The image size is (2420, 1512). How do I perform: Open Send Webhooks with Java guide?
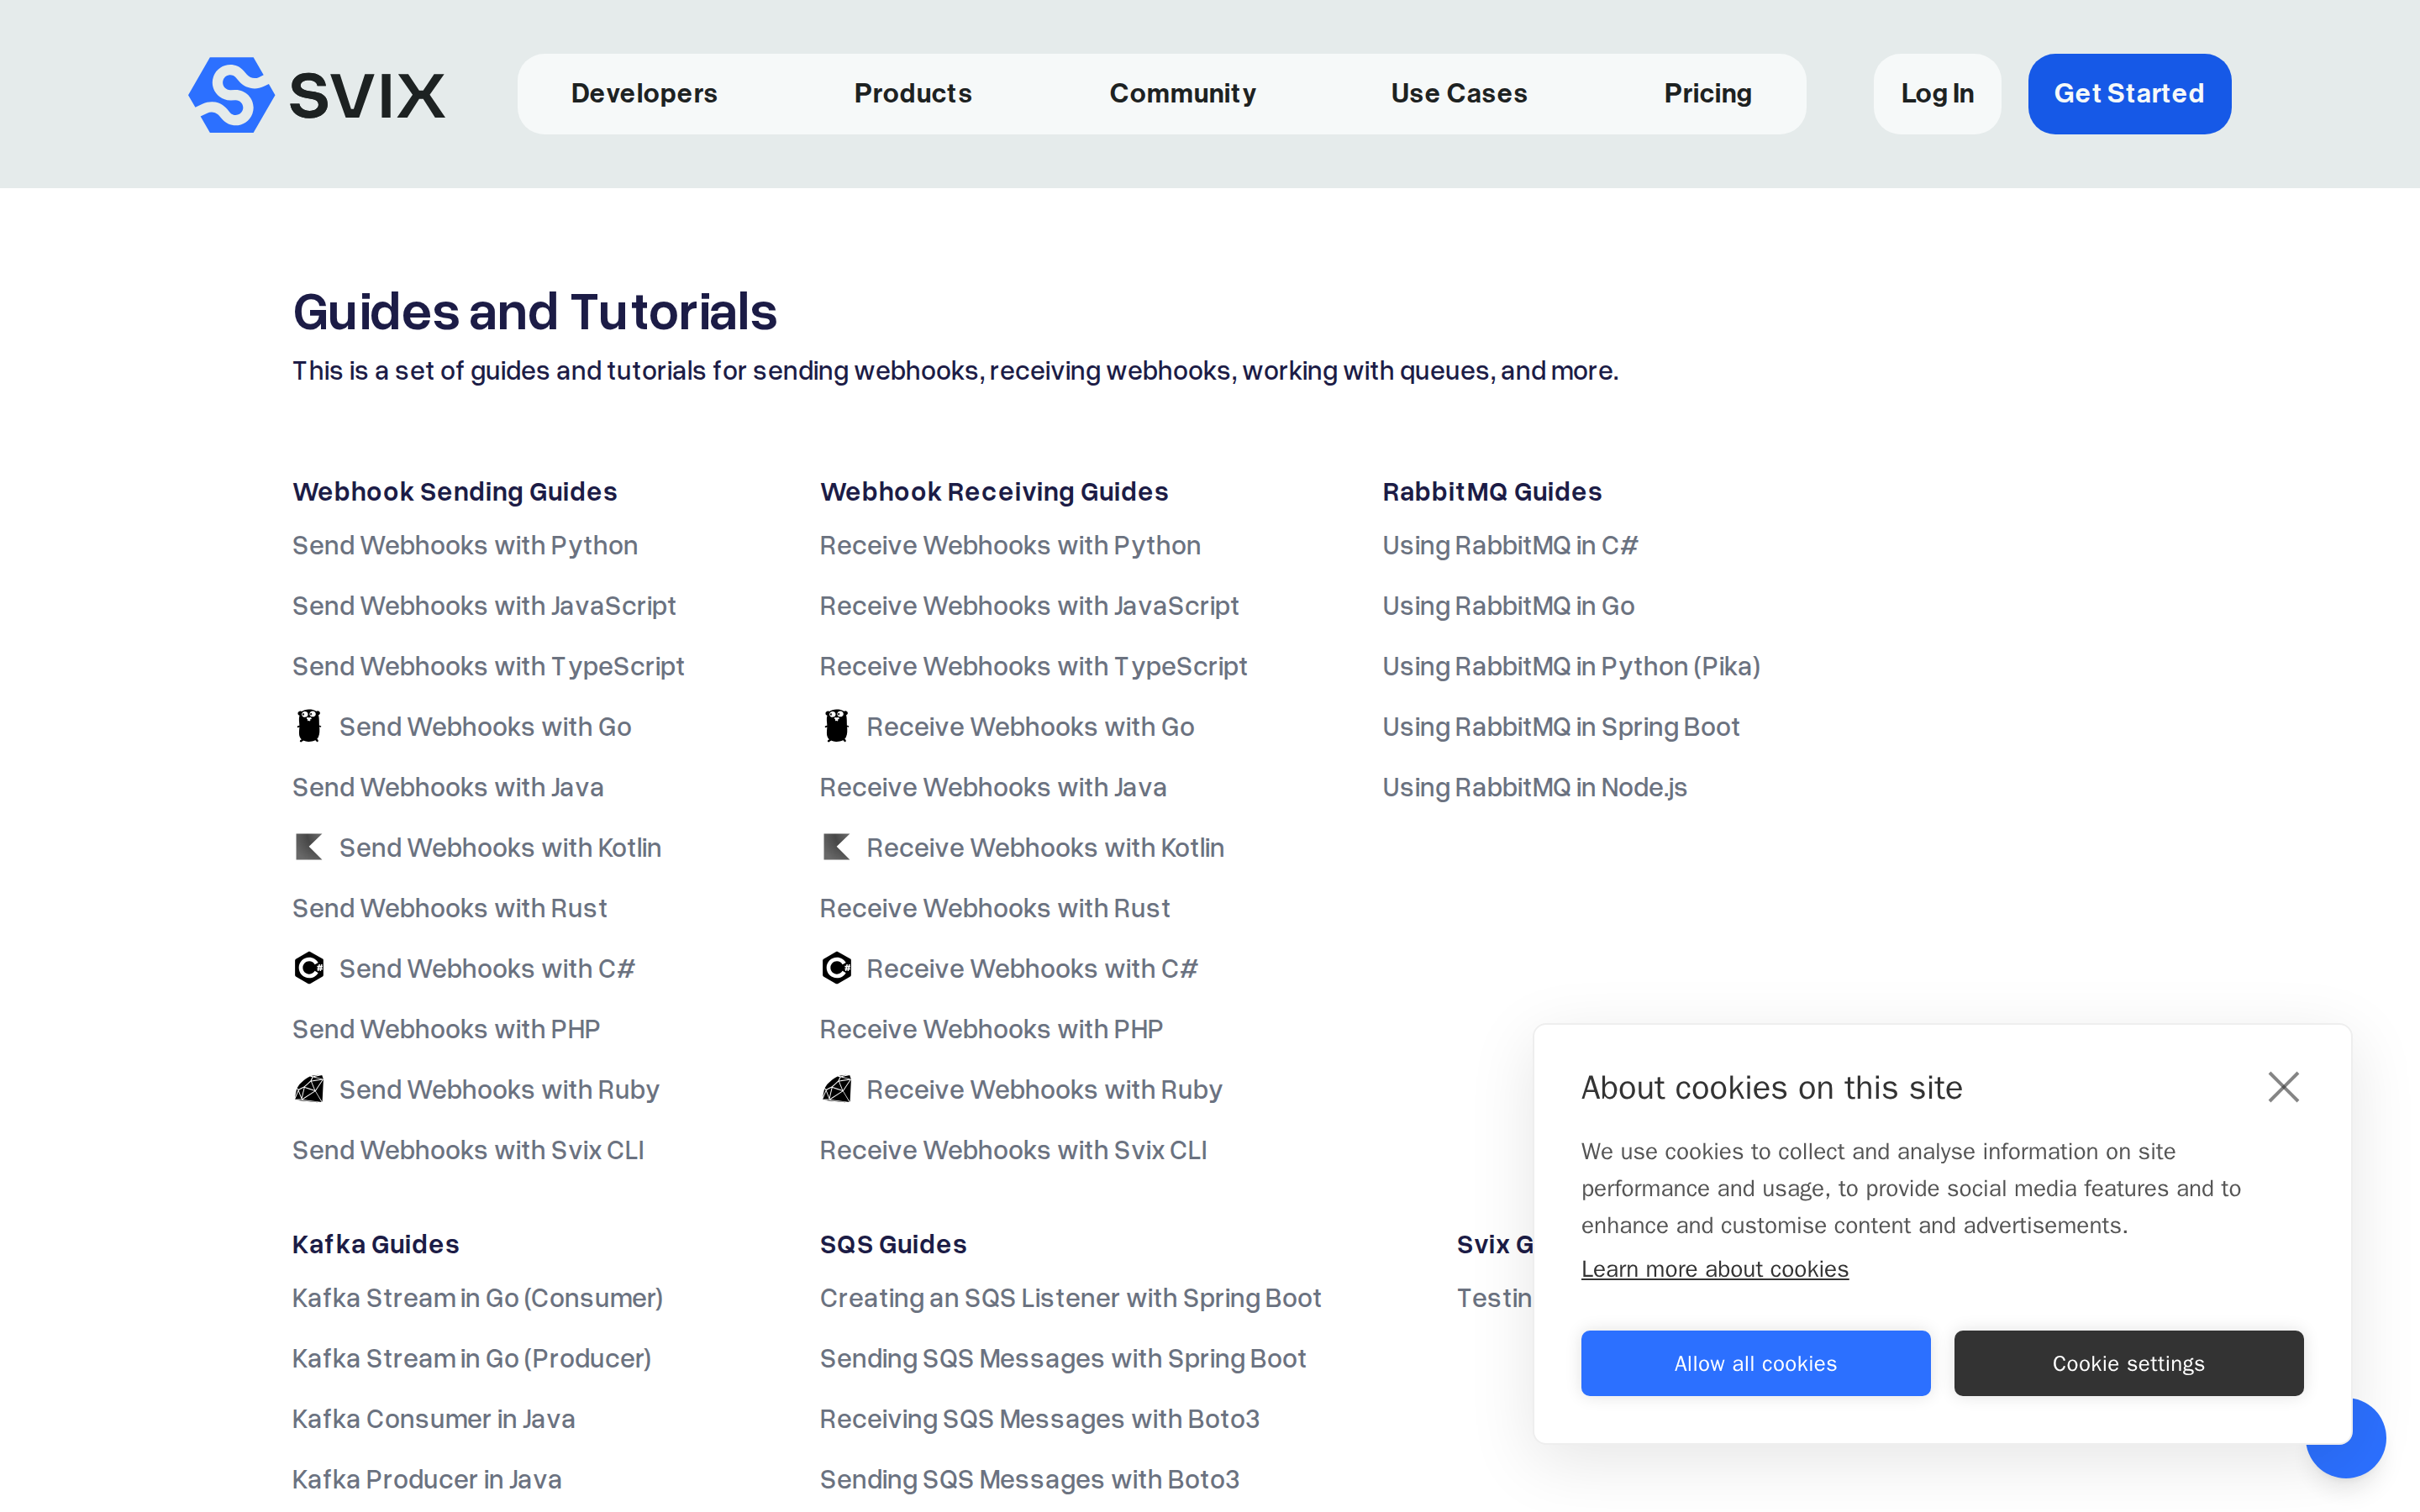[x=448, y=787]
